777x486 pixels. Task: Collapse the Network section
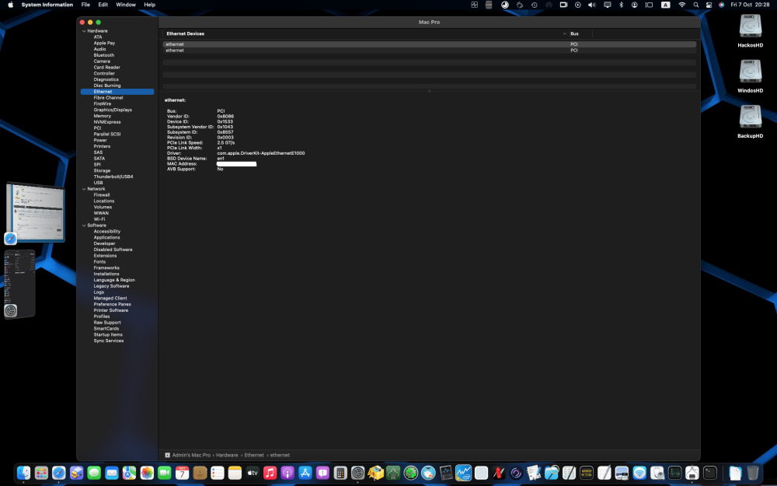(84, 189)
